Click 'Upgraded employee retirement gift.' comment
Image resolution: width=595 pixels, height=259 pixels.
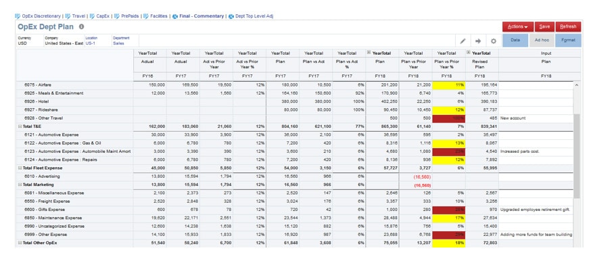[535, 210]
